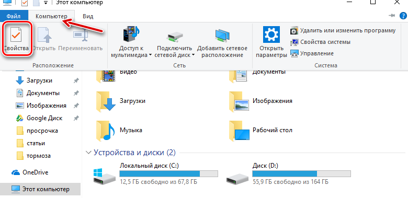
Task: Click the Свойства ribbon button
Action: [x=16, y=39]
